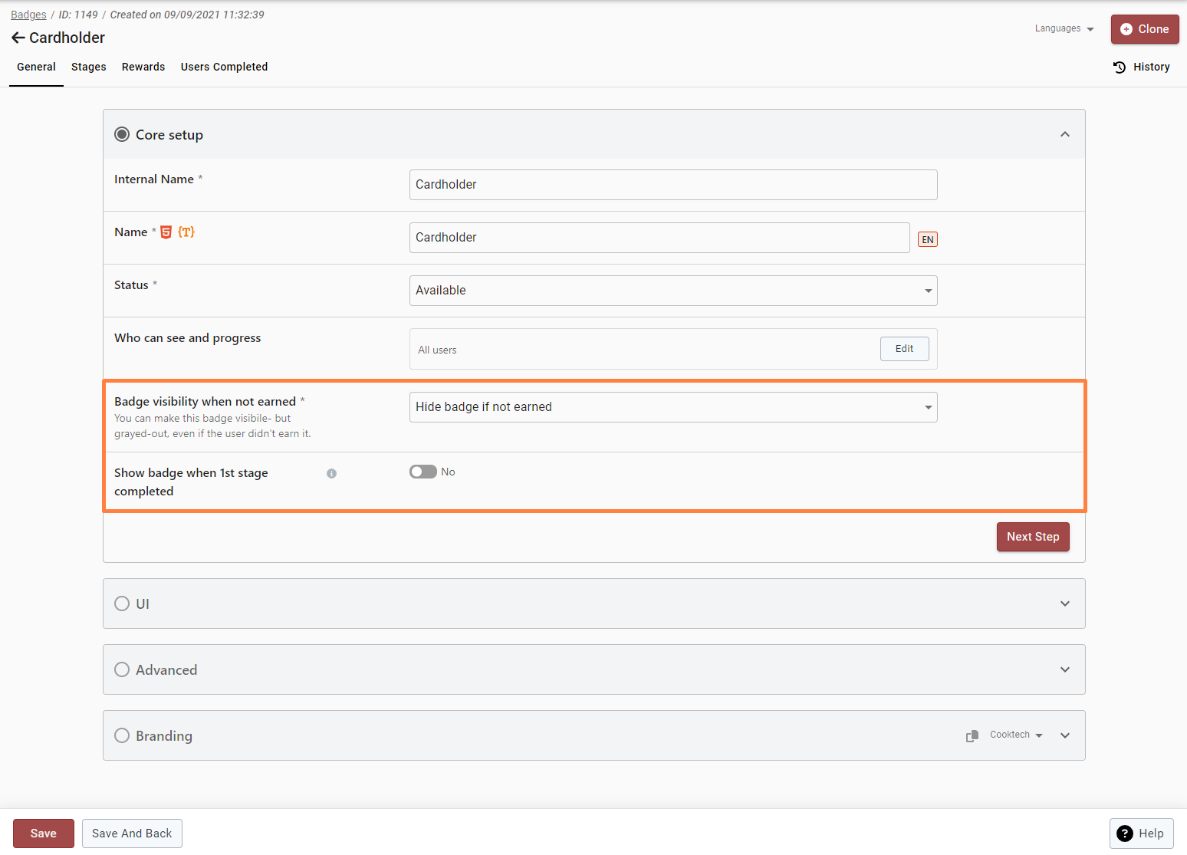This screenshot has height=855, width=1187.
Task: Click the Internal Name input field
Action: click(x=672, y=185)
